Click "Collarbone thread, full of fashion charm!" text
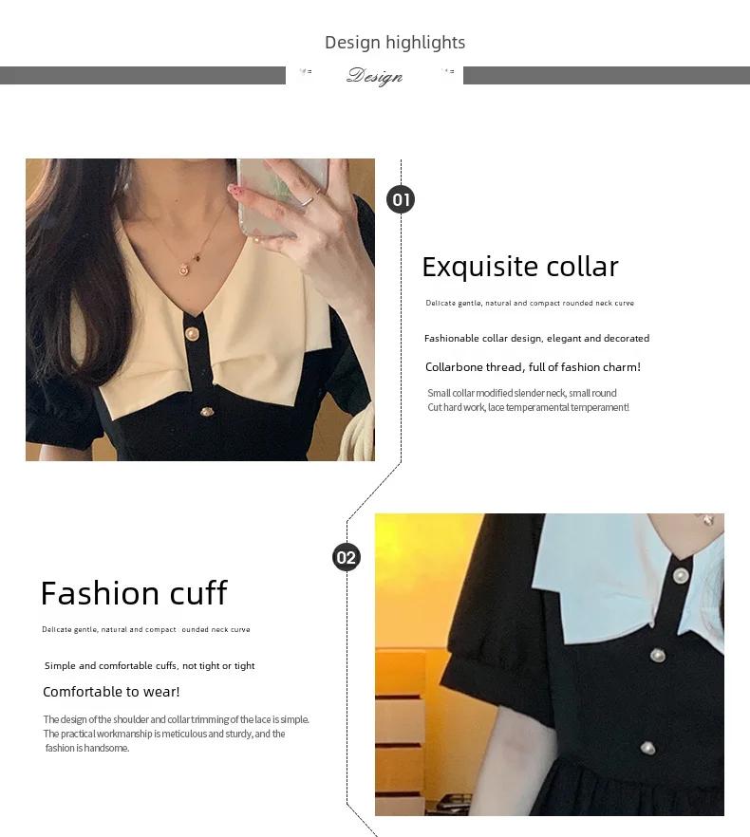The image size is (750, 837). [x=533, y=366]
